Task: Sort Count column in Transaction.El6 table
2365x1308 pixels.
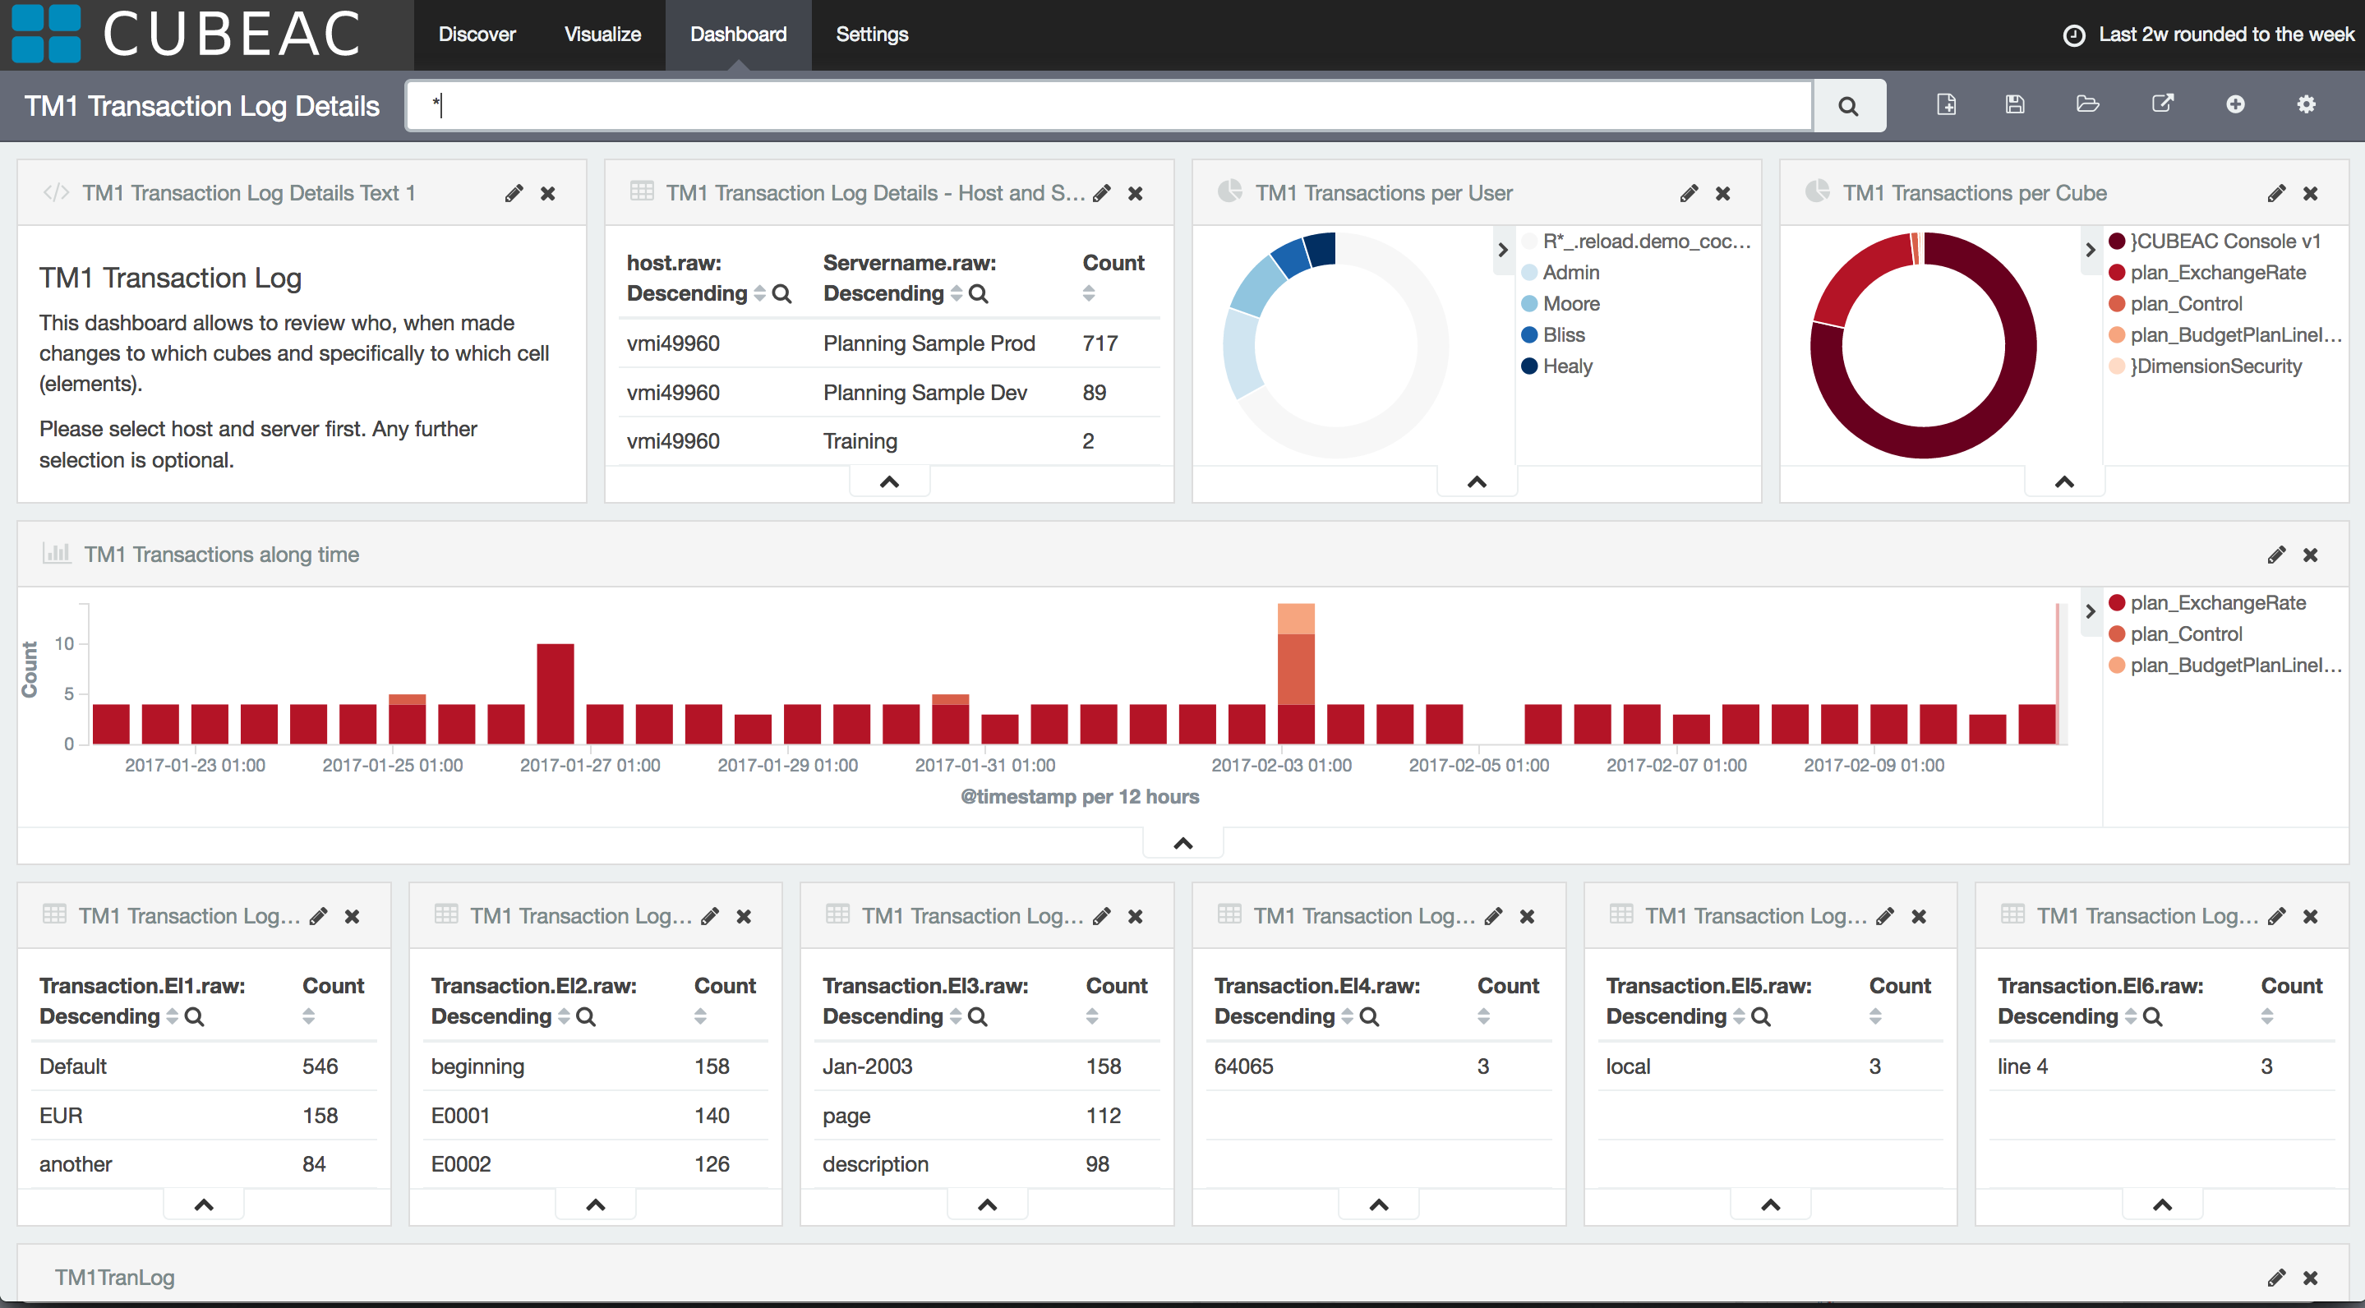Action: [x=2266, y=1017]
